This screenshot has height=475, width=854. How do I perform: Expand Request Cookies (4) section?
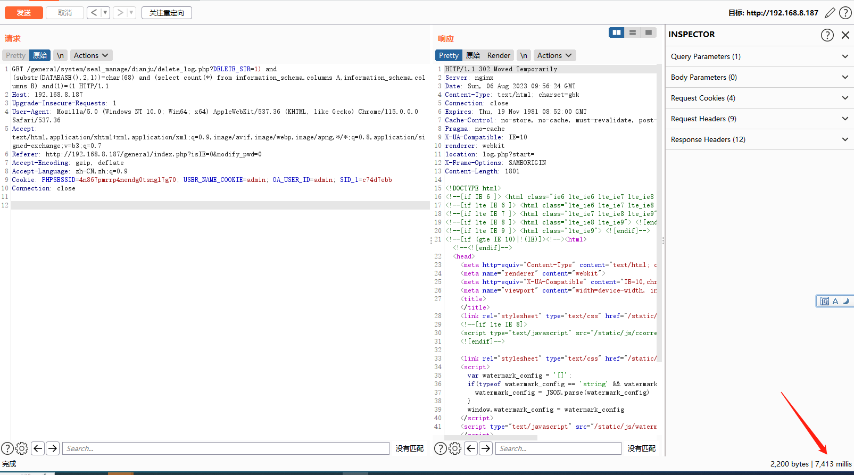(759, 98)
